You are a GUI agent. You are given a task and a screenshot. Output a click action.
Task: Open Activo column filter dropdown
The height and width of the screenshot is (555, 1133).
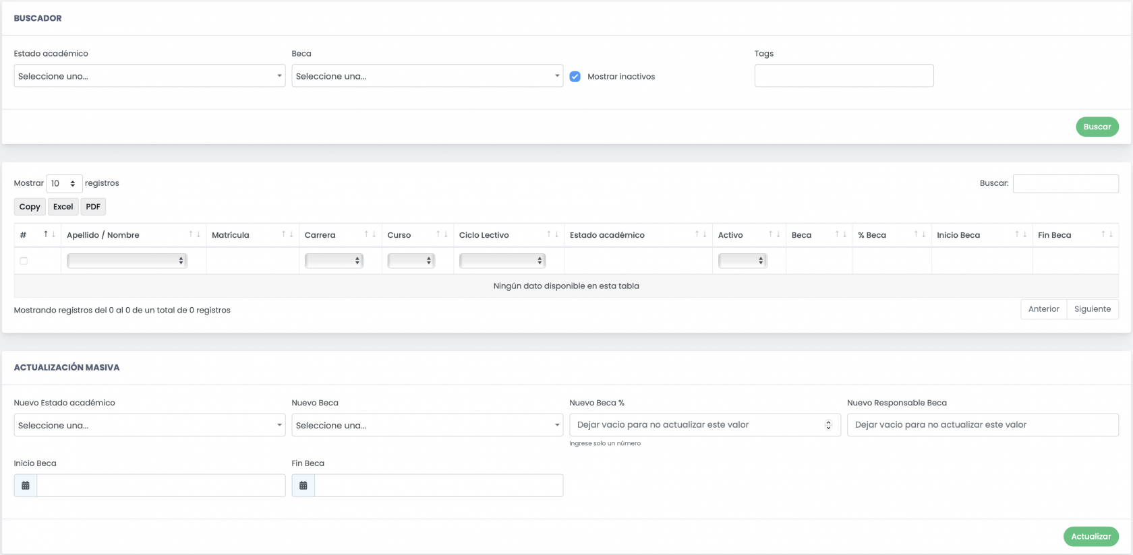743,261
